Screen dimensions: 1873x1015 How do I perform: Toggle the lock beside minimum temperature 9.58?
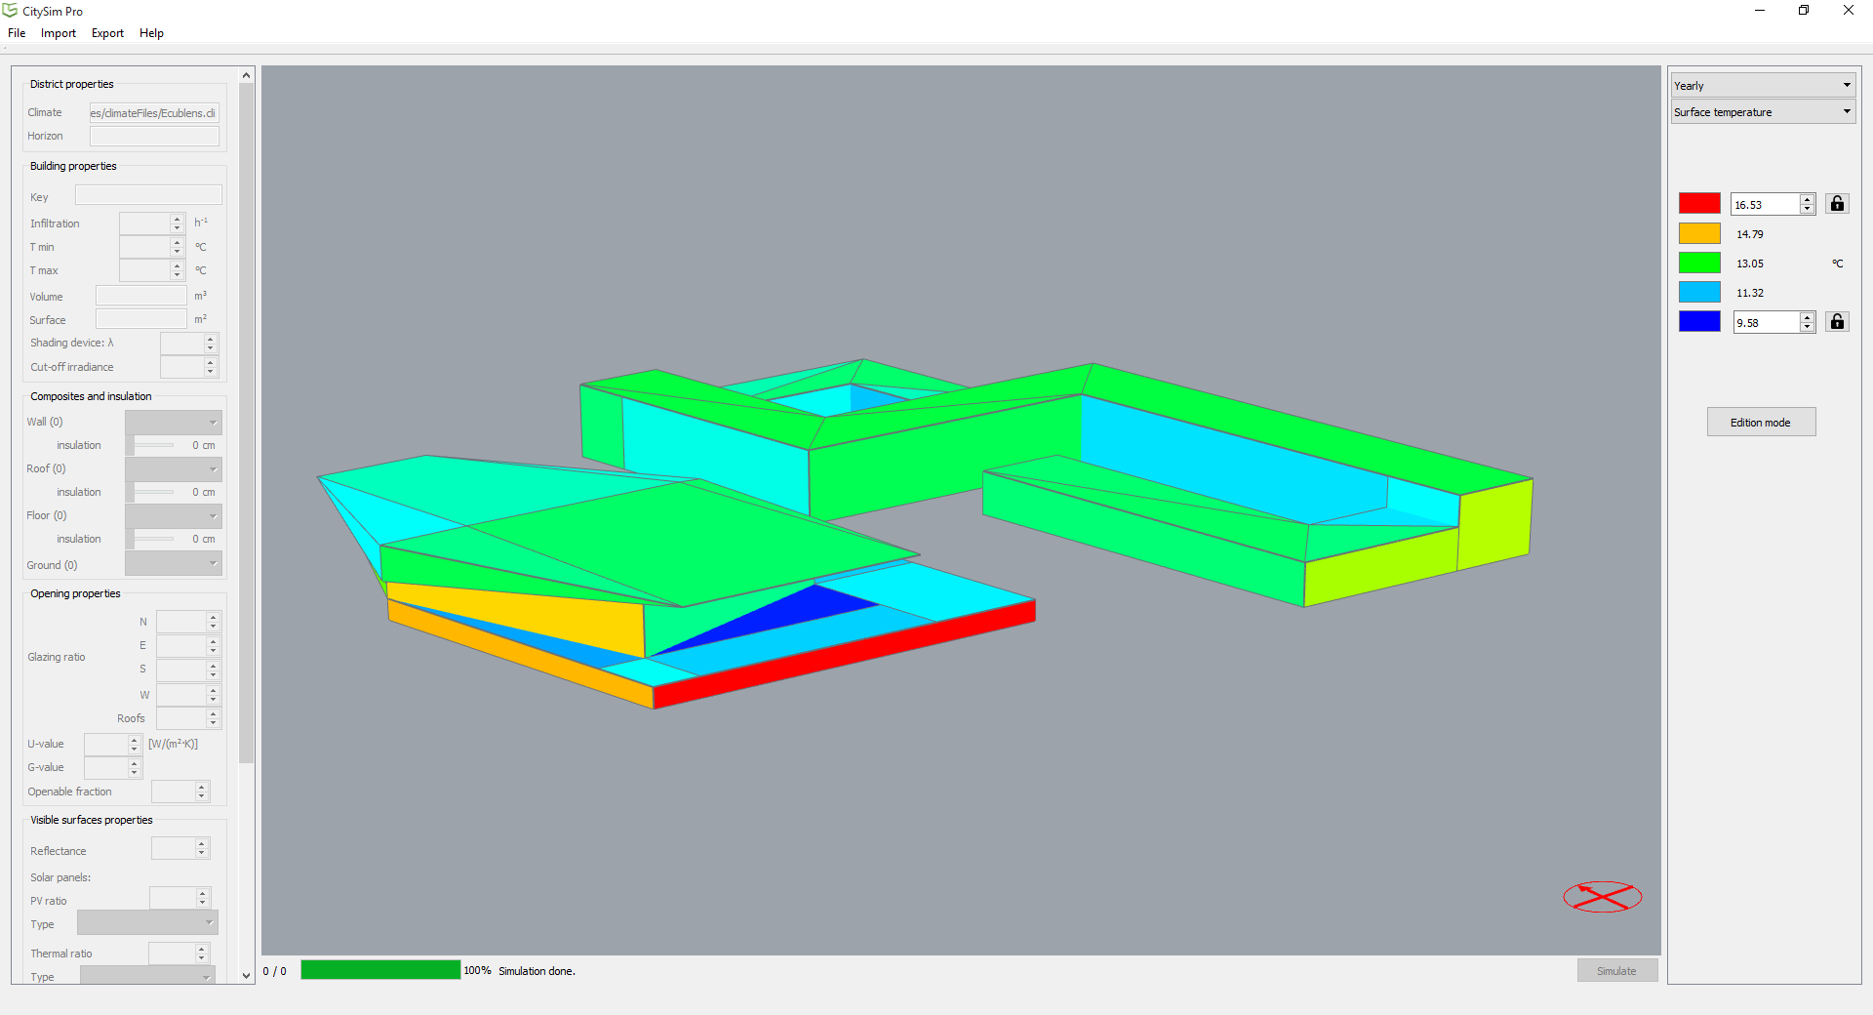1837,322
